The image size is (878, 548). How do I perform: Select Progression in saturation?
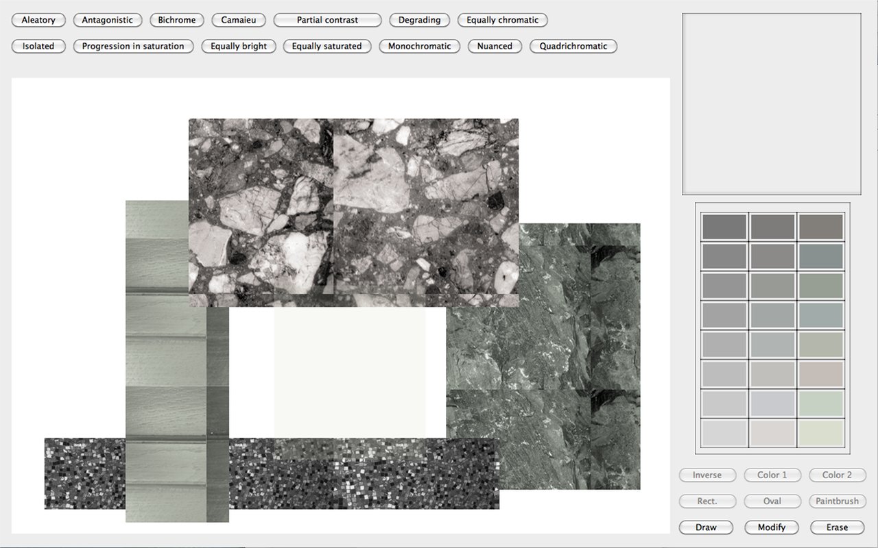point(133,46)
